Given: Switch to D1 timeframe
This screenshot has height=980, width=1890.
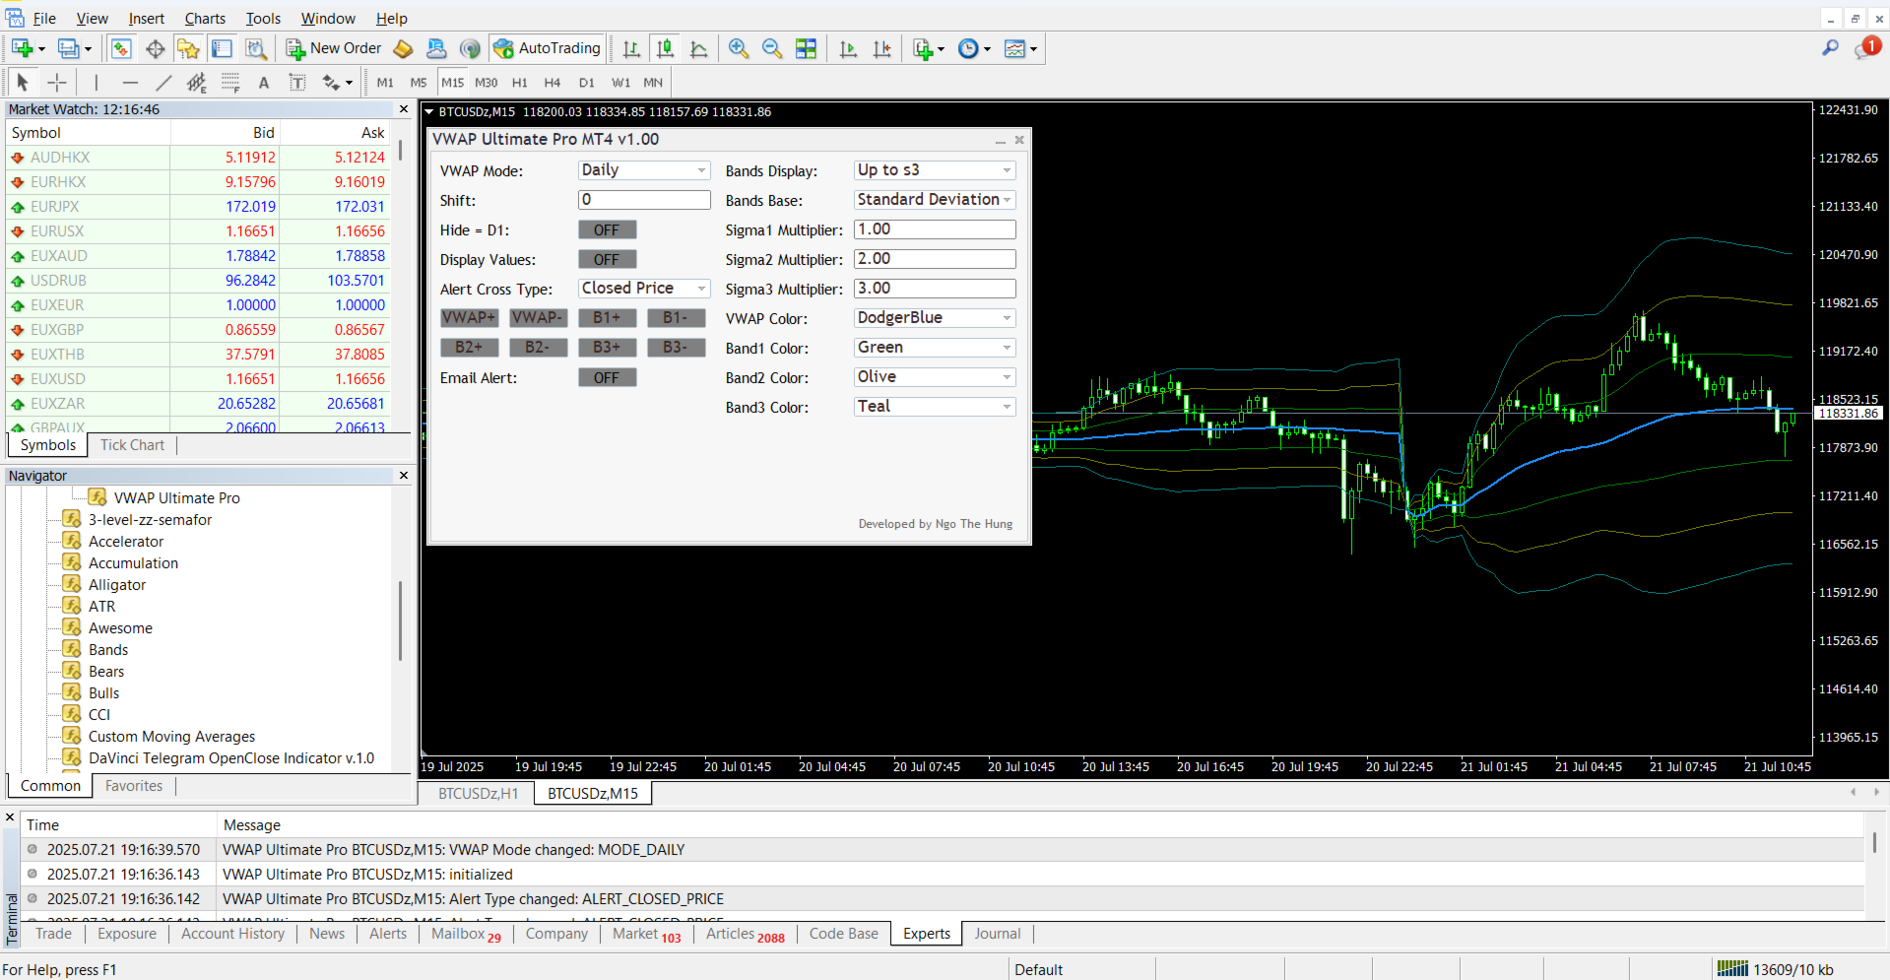Looking at the screenshot, I should coord(587,83).
